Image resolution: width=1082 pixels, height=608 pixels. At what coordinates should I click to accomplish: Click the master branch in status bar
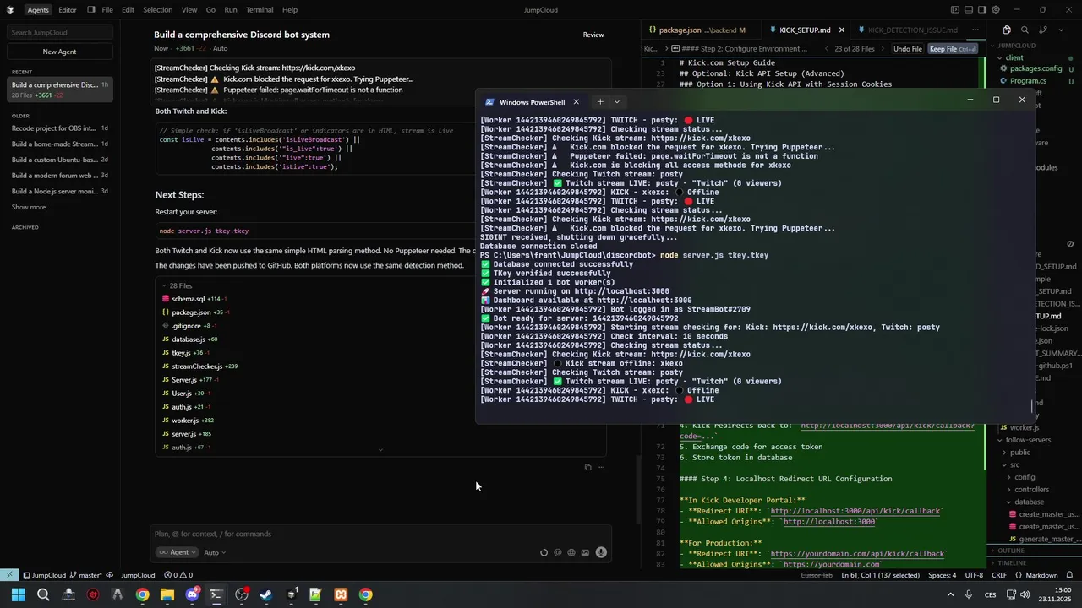coord(88,575)
